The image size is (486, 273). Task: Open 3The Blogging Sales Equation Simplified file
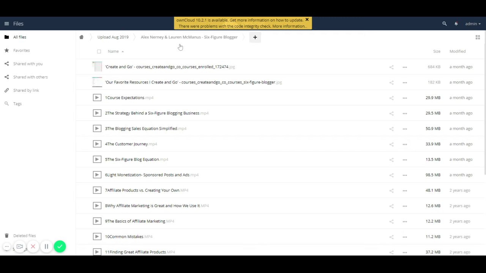click(146, 129)
